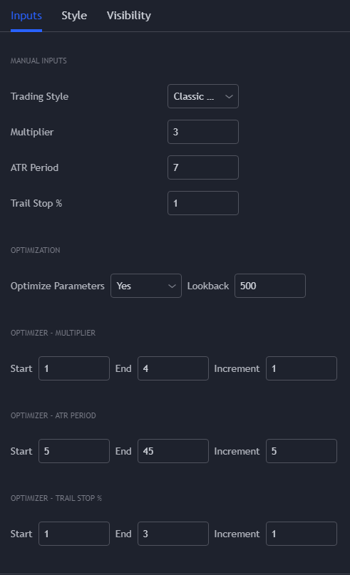This screenshot has height=575, width=350.
Task: Click the Optimizer ATR Period Increment field
Action: 302,451
